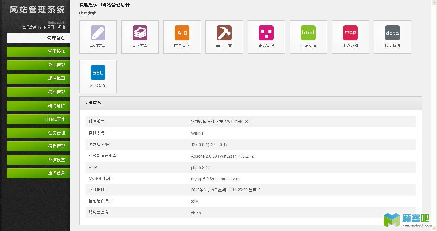Open the 会员管理 sidebar menu
437x231 pixels.
point(38,133)
